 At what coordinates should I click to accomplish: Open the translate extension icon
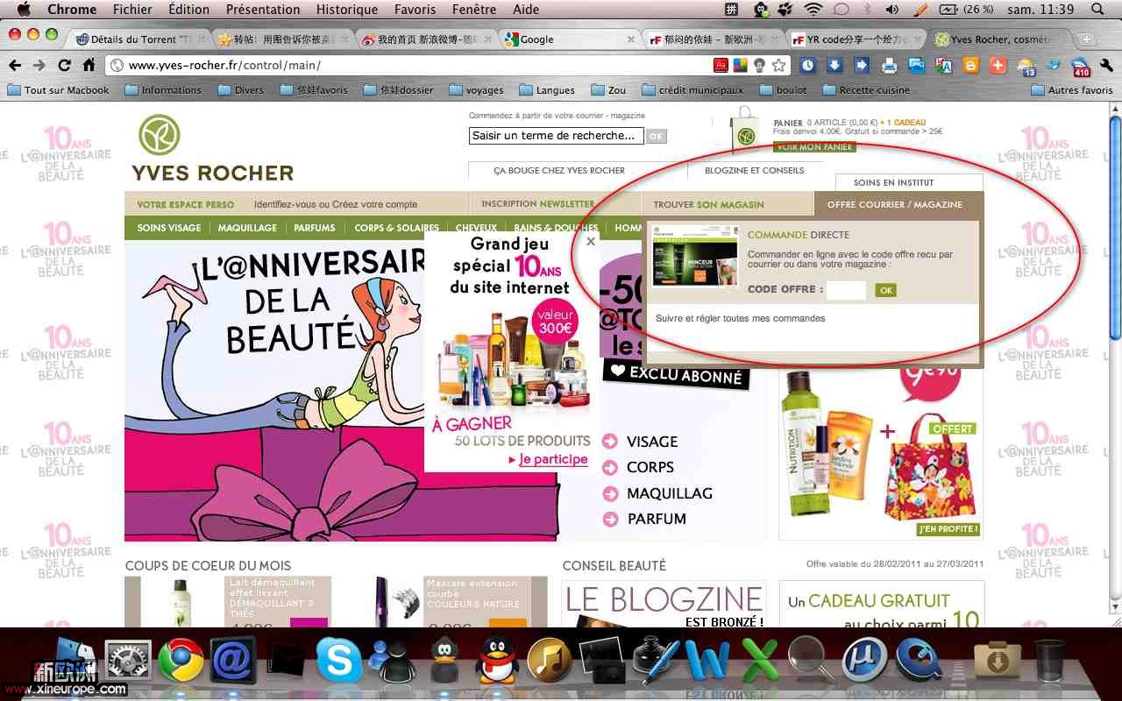click(944, 65)
